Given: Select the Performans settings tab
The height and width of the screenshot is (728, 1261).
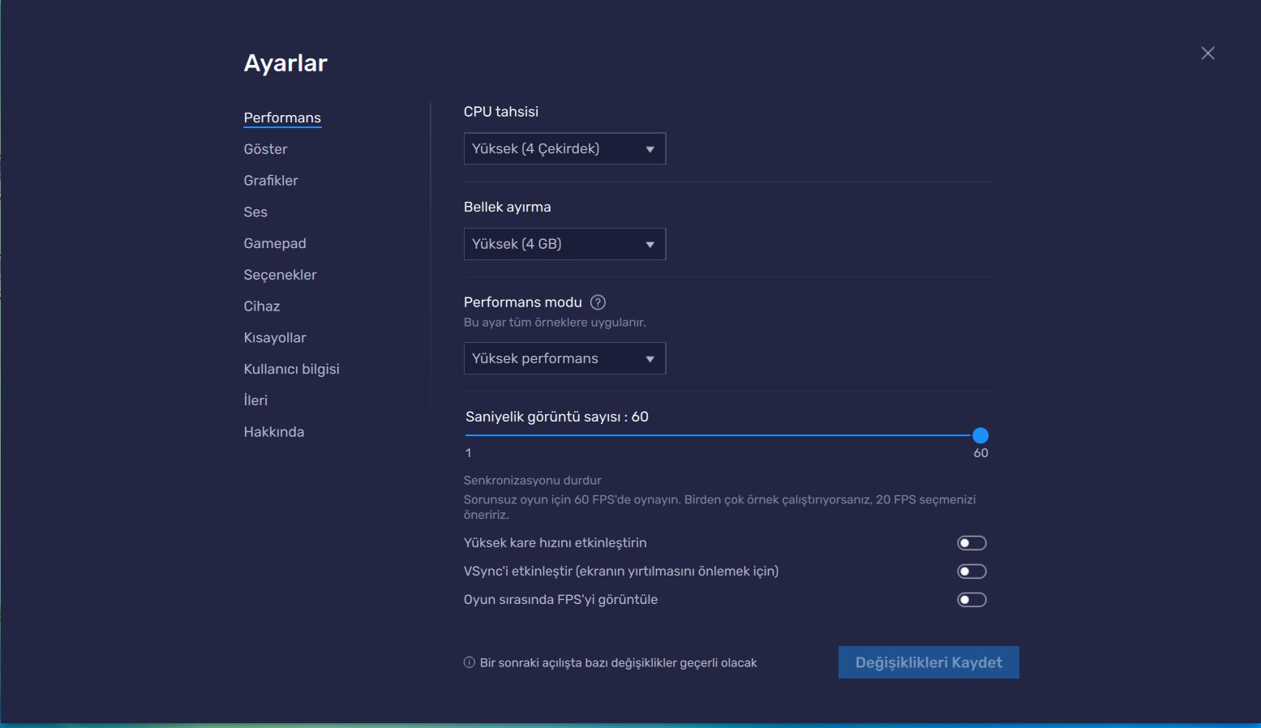Looking at the screenshot, I should [x=282, y=118].
